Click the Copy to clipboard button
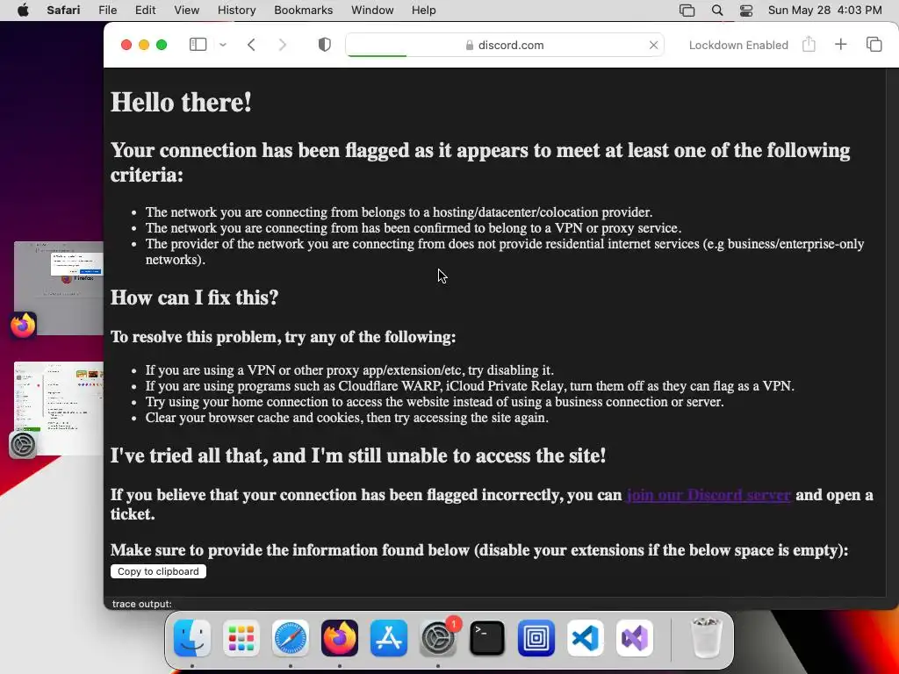 (158, 571)
